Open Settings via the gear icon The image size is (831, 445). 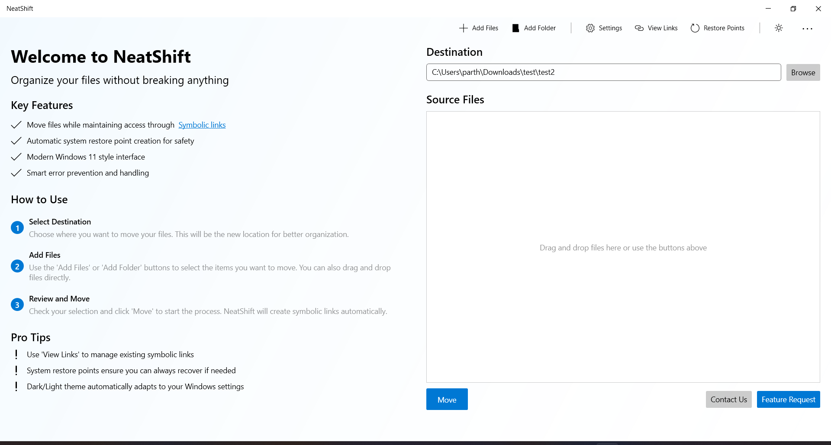[590, 28]
